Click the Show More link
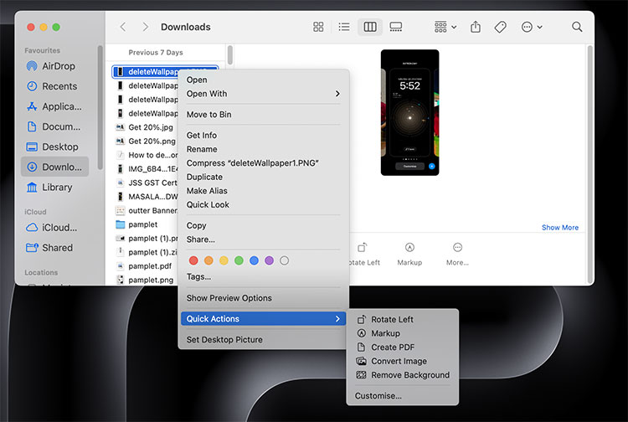The image size is (628, 422). 559,228
